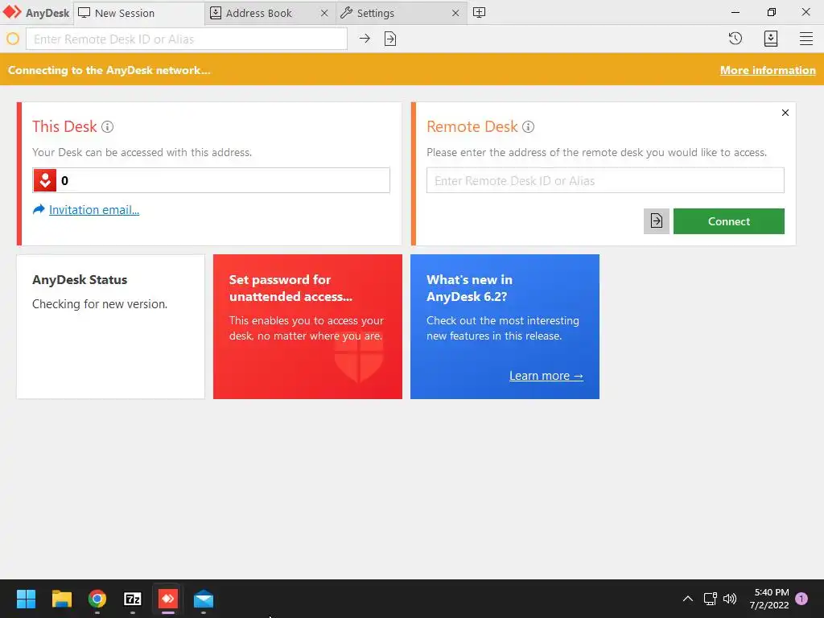Click the AnyDesk logo in title bar
824x618 pixels.
[x=35, y=13]
